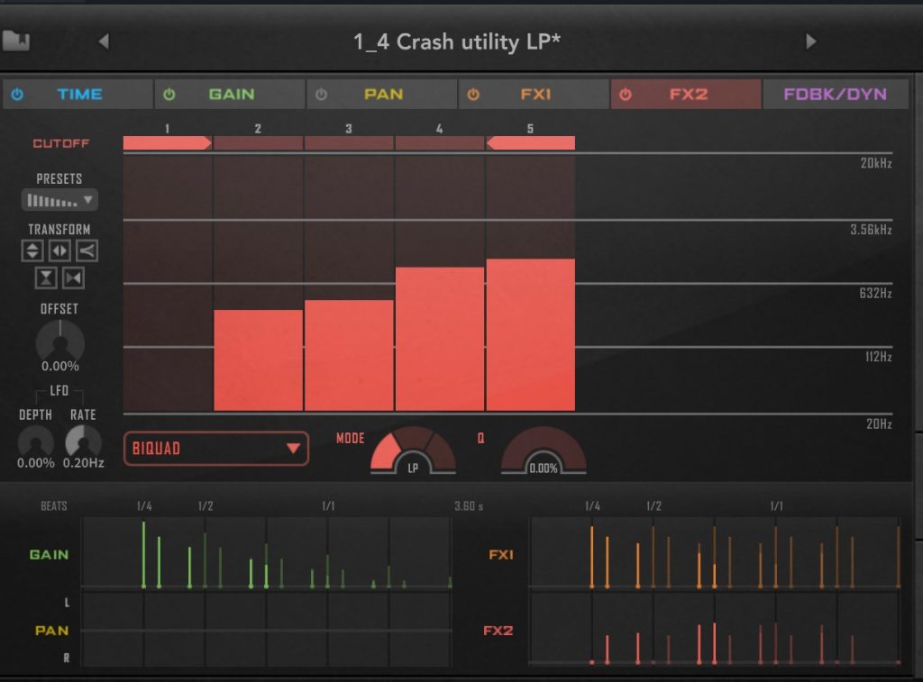Disable the FX2 power button
923x682 pixels.
tap(626, 95)
